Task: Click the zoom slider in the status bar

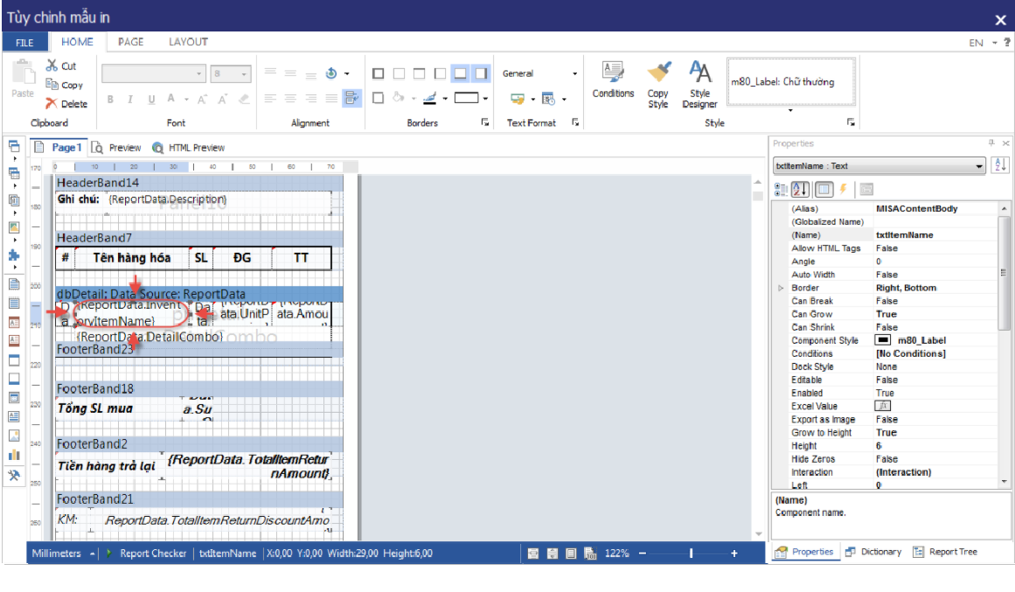Action: (x=691, y=553)
